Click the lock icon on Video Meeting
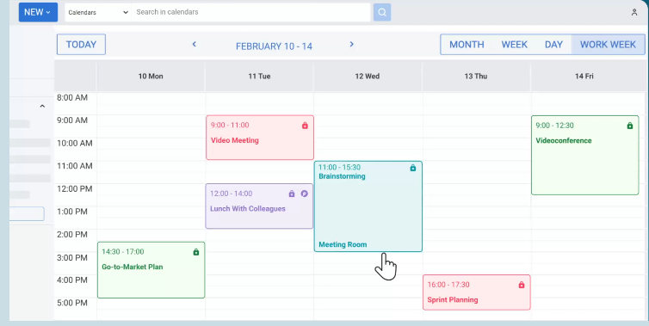The height and width of the screenshot is (326, 649). tap(305, 126)
